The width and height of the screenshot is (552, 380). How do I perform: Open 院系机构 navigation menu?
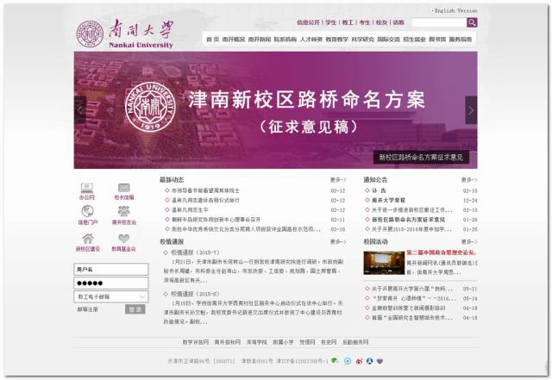pos(285,40)
